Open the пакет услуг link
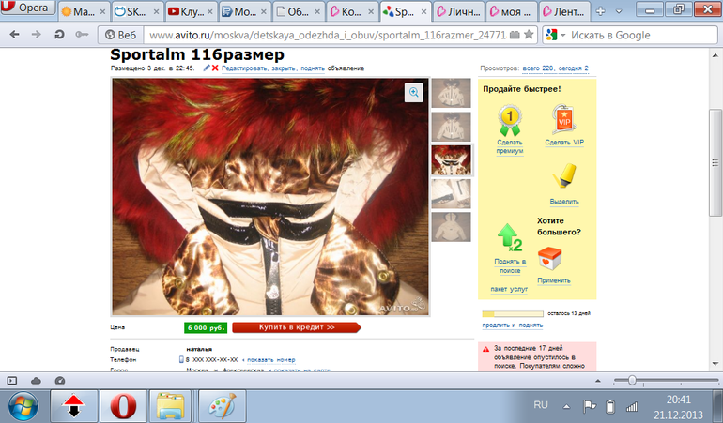Viewport: 723px width, 423px height. (509, 290)
